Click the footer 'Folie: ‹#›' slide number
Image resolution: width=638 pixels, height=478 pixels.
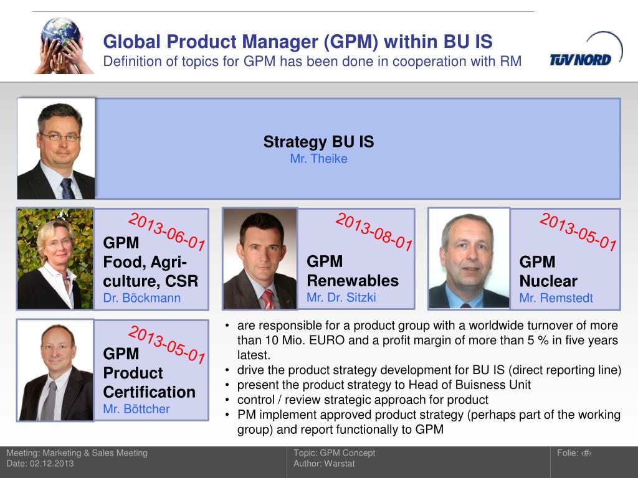click(574, 453)
